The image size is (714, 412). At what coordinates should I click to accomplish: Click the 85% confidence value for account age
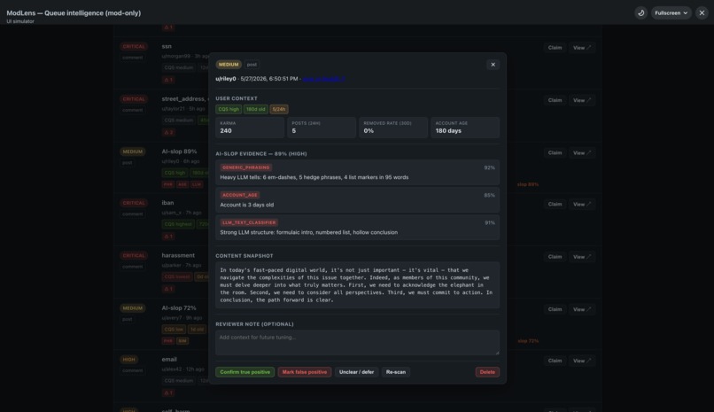pos(489,195)
